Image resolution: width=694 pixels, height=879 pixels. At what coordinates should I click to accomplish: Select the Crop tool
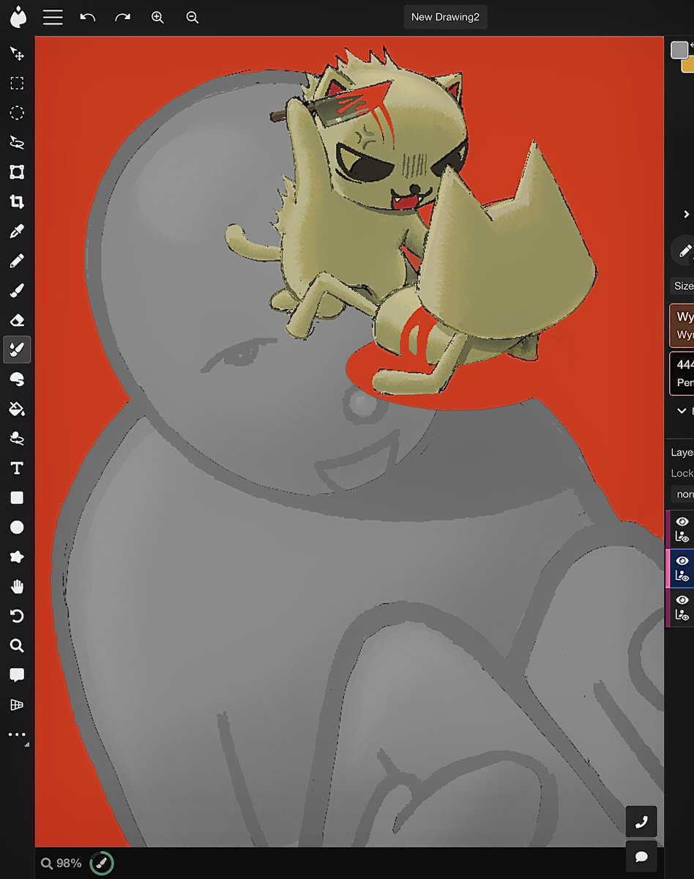pos(17,201)
